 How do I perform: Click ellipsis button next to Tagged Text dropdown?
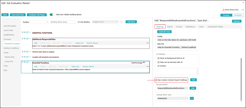[x=121, y=22]
